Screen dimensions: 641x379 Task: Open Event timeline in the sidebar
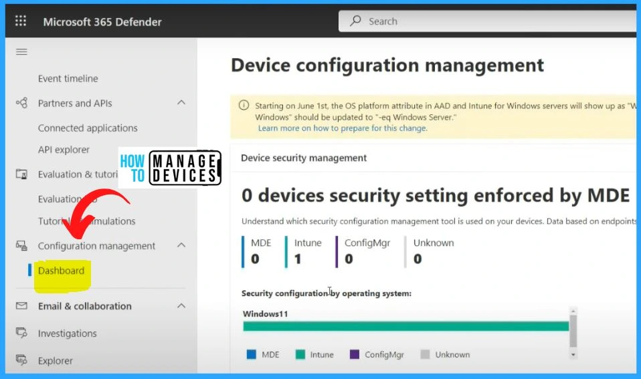coord(68,78)
